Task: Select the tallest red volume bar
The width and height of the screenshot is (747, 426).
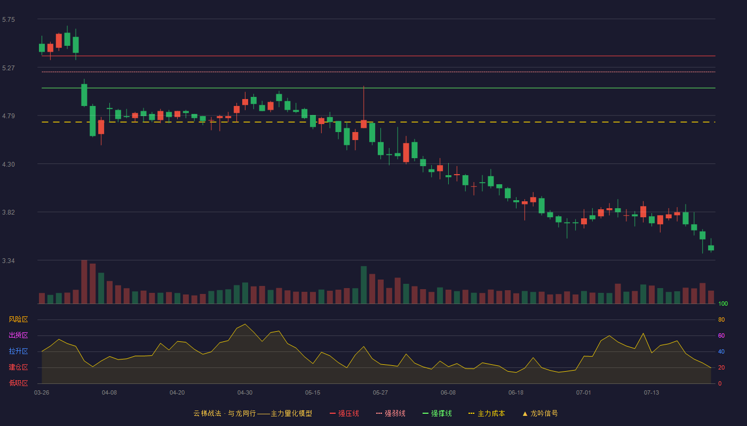Action: click(x=84, y=282)
